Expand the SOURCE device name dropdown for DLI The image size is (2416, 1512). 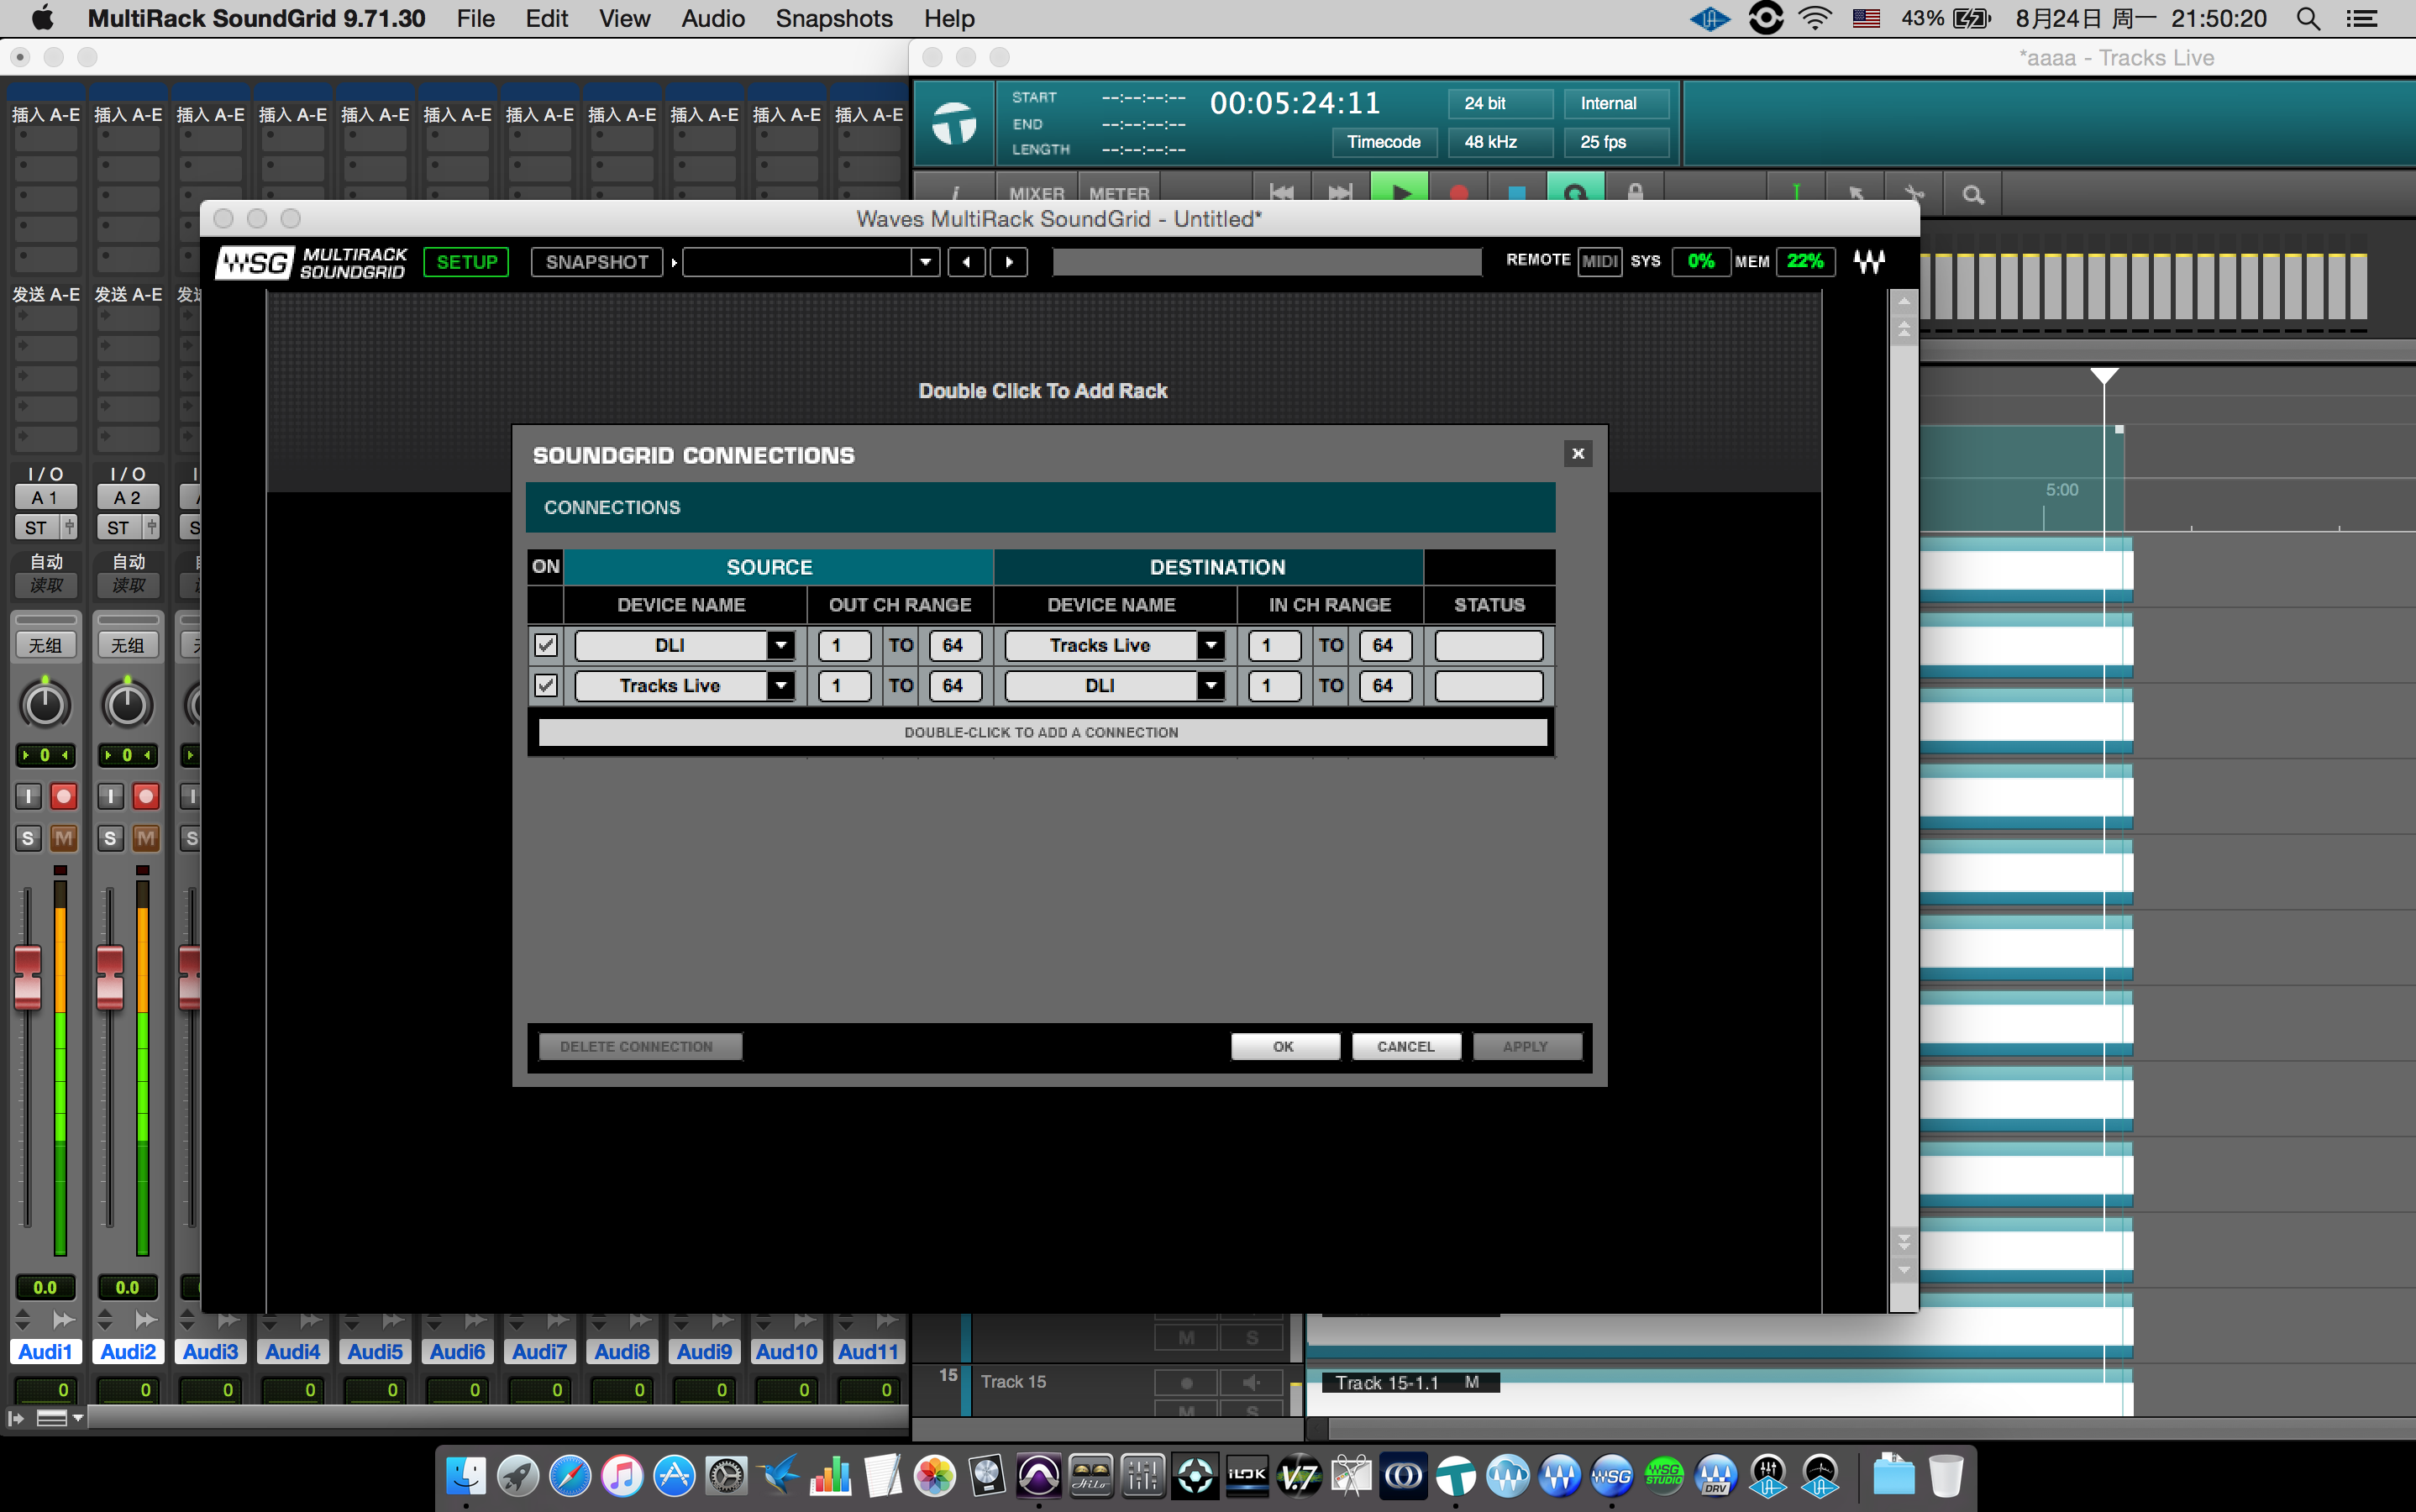(x=782, y=644)
